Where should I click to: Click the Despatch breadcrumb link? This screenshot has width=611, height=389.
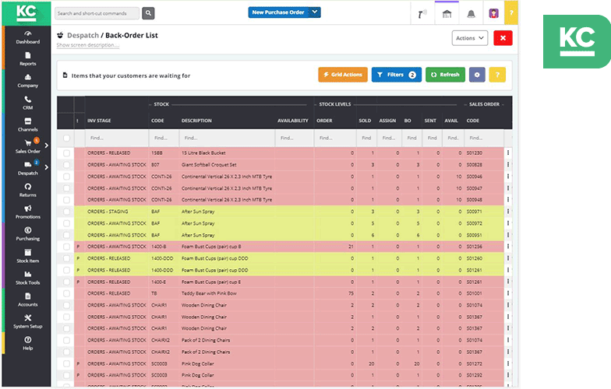click(x=83, y=36)
